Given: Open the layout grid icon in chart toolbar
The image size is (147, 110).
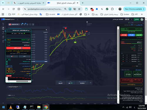Looking at the screenshot, I should pos(33,24).
